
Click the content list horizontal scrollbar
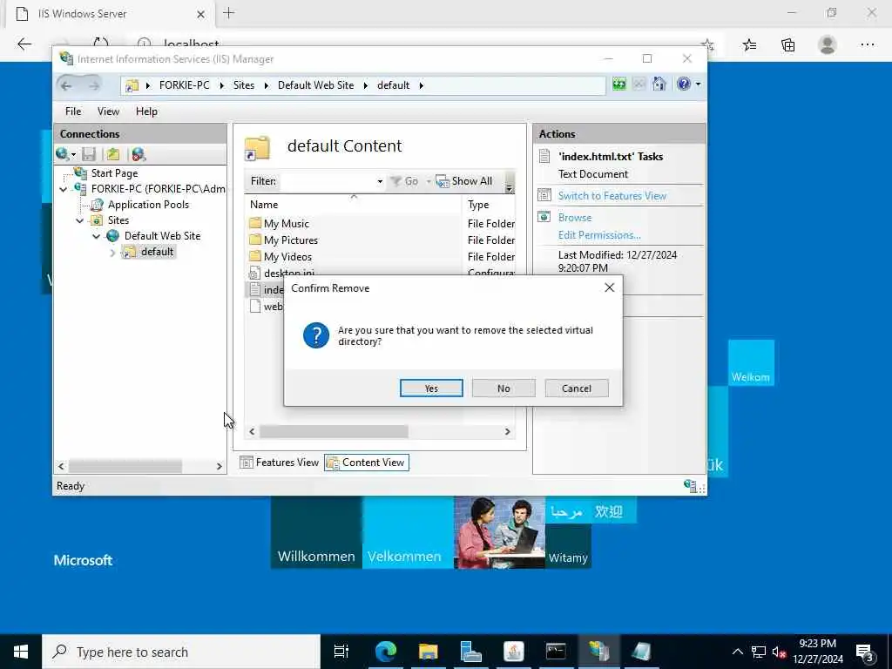(334, 432)
